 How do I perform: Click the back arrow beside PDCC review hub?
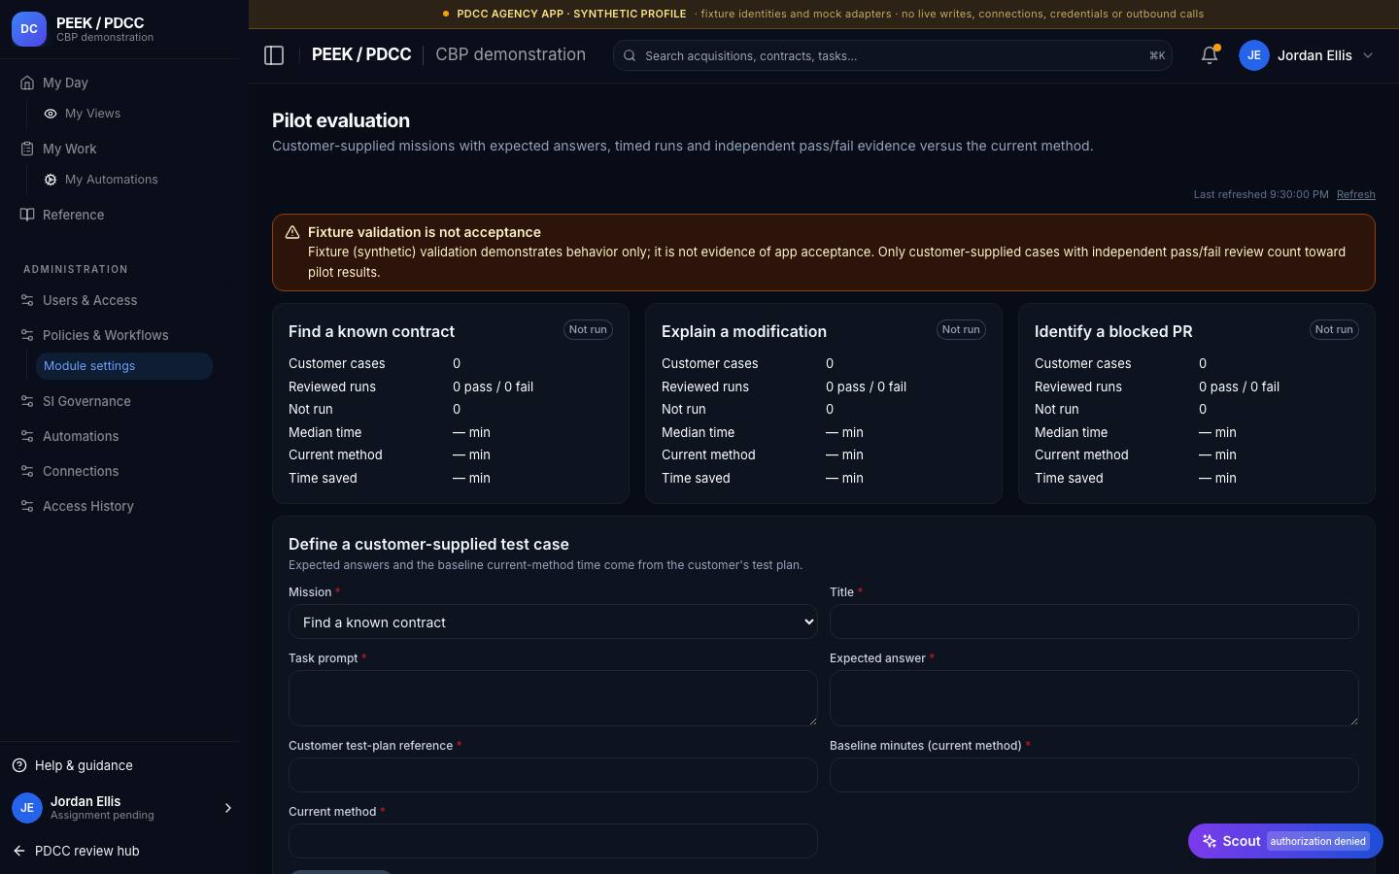tap(19, 851)
